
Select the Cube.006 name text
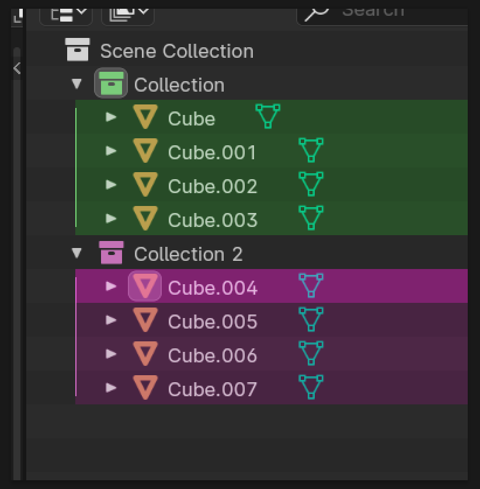[x=212, y=355]
